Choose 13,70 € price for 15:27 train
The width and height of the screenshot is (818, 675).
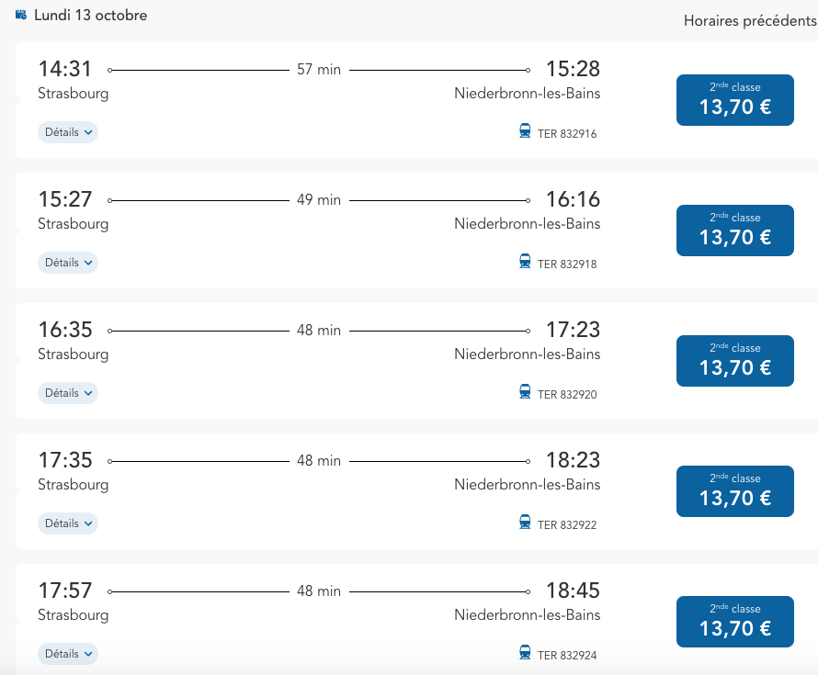pyautogui.click(x=734, y=231)
